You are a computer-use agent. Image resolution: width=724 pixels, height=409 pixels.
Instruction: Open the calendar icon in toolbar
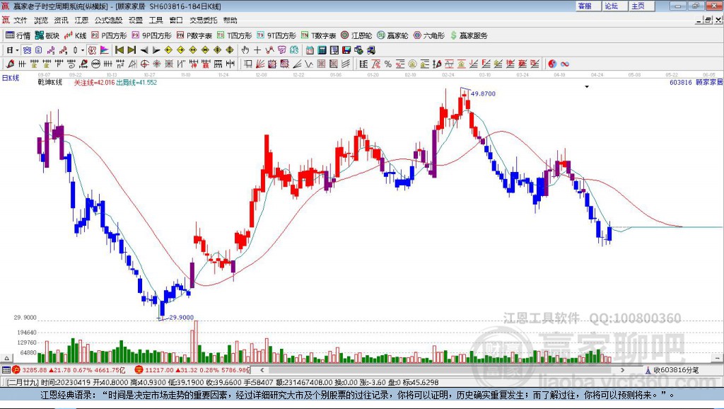click(310, 50)
